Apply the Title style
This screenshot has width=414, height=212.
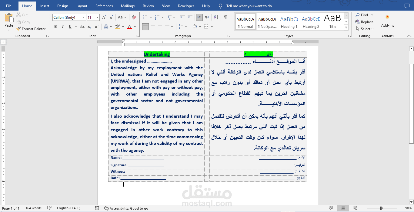pyautogui.click(x=332, y=21)
